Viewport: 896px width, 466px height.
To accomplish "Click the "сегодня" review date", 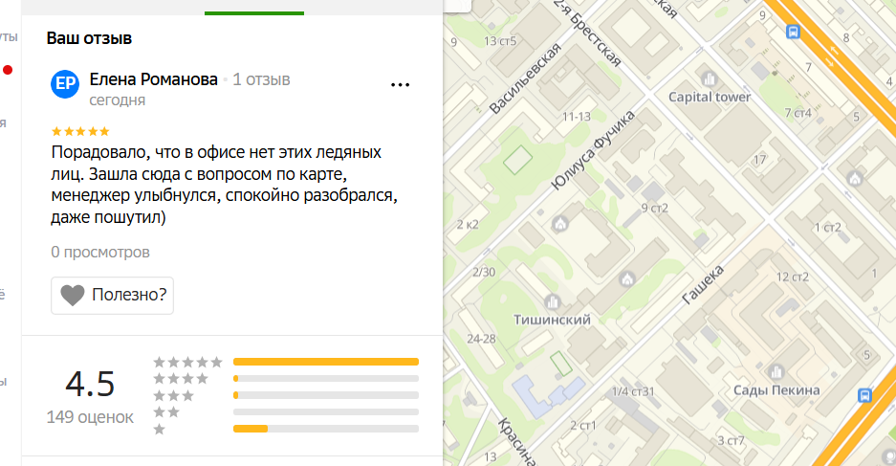I will coord(118,100).
